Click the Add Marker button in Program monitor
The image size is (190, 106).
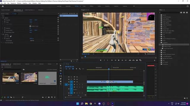101,60
